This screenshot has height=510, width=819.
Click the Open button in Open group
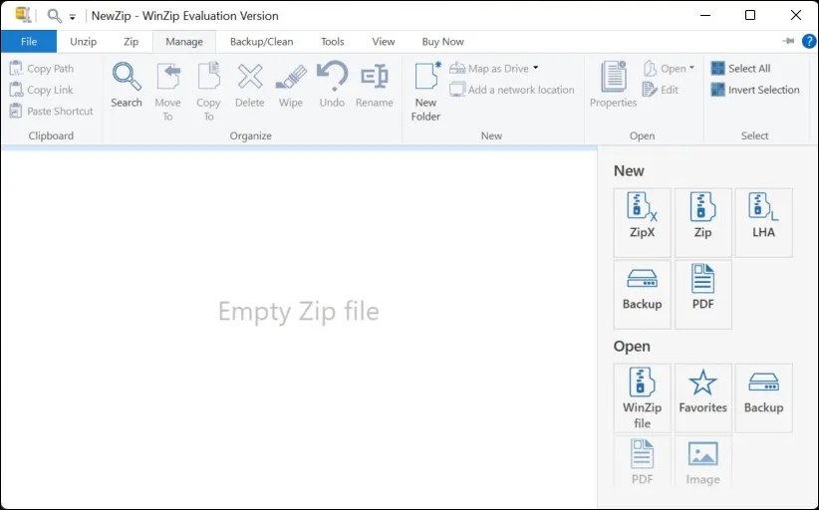coord(665,69)
